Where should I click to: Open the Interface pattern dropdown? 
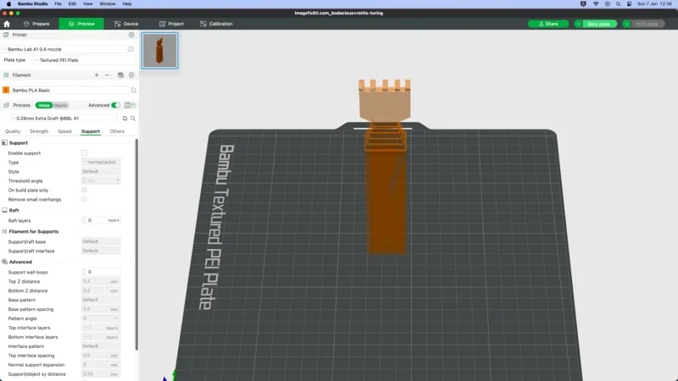101,346
